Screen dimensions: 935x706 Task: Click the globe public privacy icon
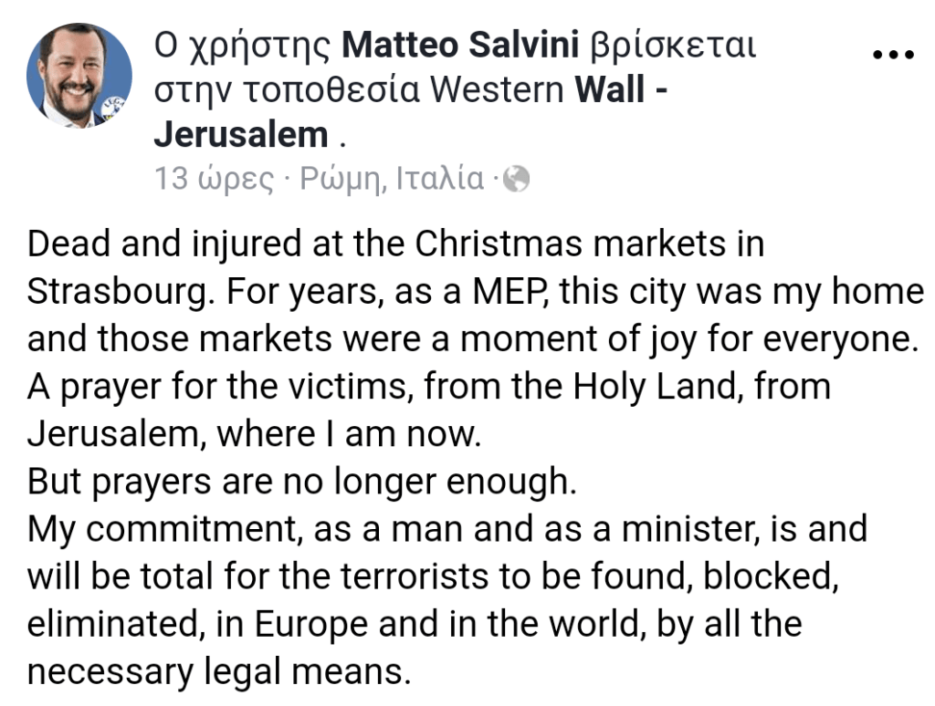(x=516, y=179)
